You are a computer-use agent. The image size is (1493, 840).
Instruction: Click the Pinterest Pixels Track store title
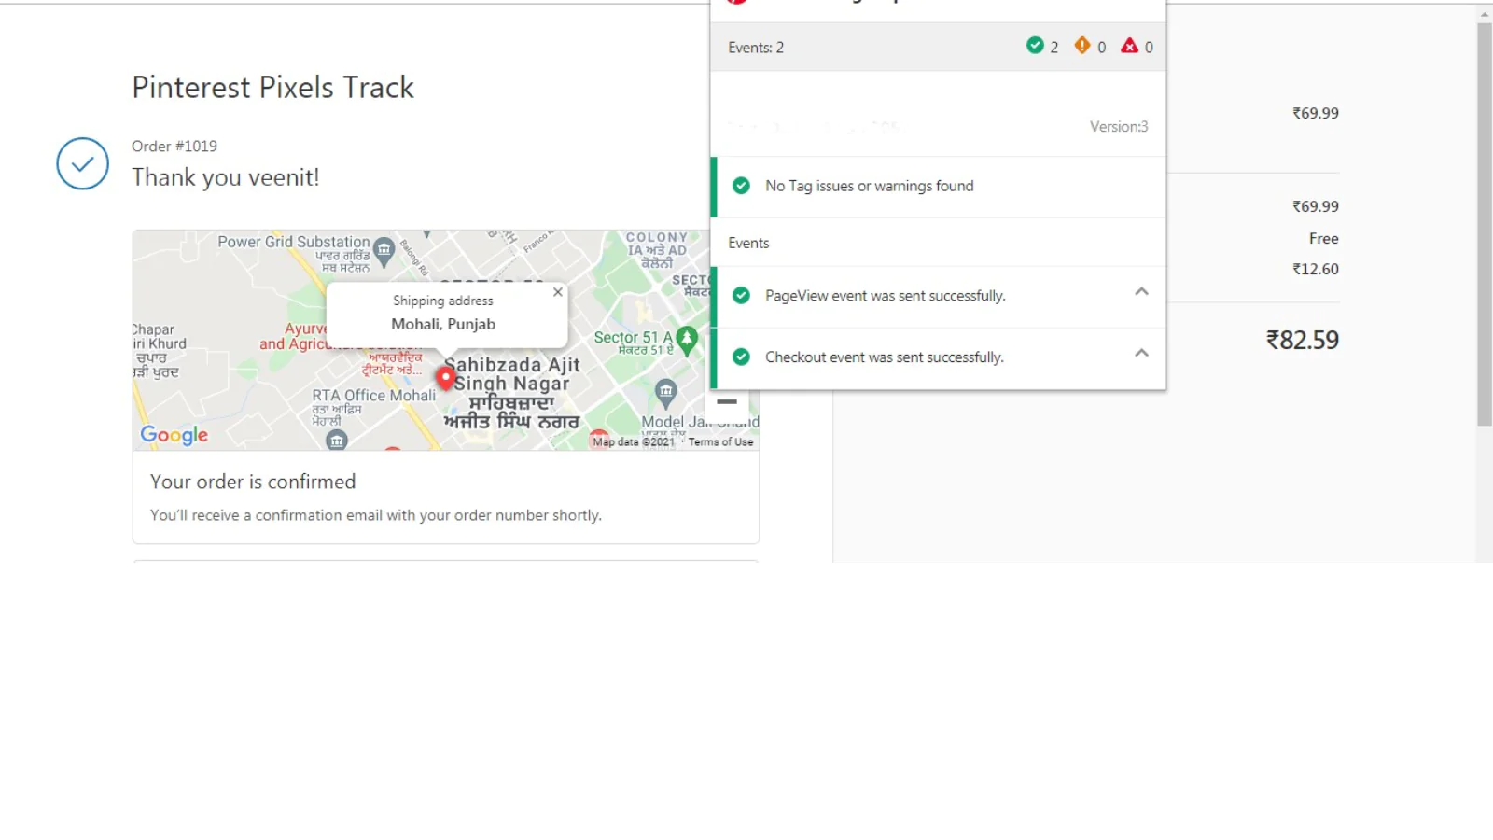(272, 87)
